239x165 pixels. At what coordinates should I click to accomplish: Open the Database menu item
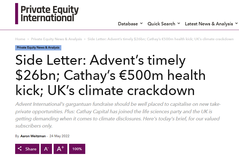click(x=128, y=24)
